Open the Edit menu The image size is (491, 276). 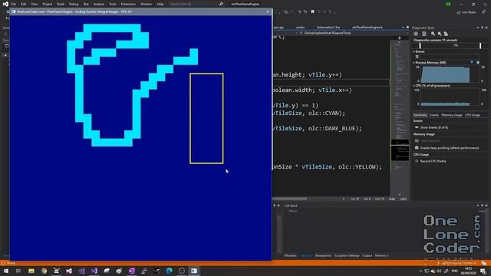[24, 4]
